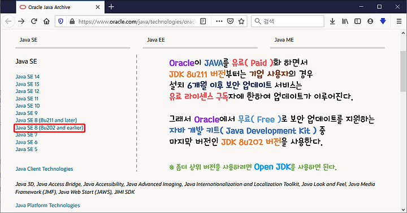Open a new tab with plus button
The image size is (407, 213).
click(x=111, y=7)
